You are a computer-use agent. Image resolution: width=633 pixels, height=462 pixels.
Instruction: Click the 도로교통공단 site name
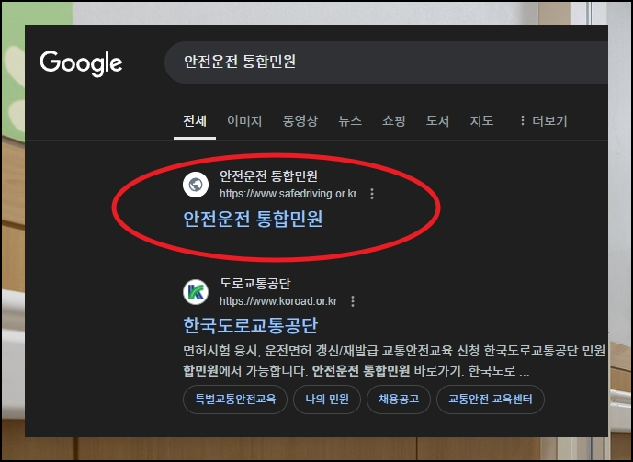click(x=254, y=284)
